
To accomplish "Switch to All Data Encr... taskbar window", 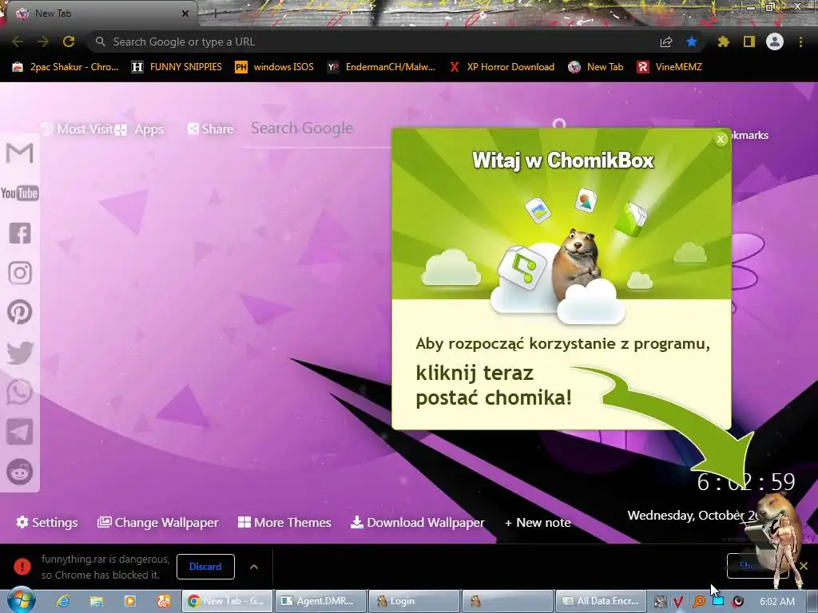I will click(601, 601).
